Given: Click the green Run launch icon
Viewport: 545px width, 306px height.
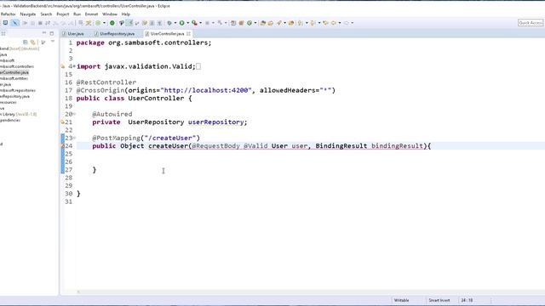Looking at the screenshot, I should click(181, 23).
